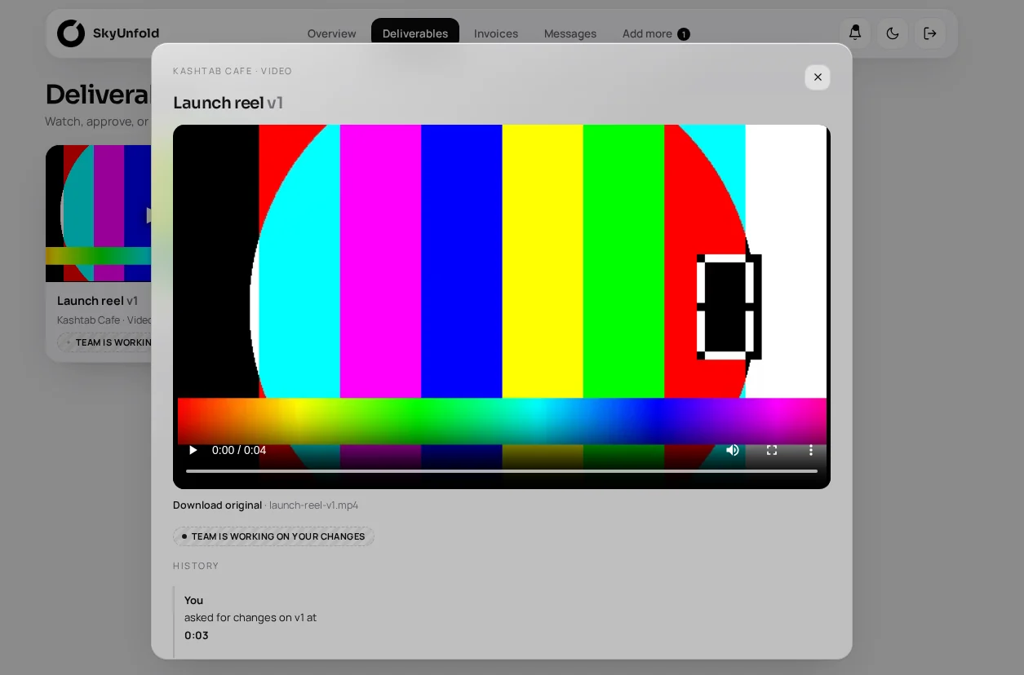The width and height of the screenshot is (1024, 675).
Task: Open the notifications bell
Action: (855, 33)
